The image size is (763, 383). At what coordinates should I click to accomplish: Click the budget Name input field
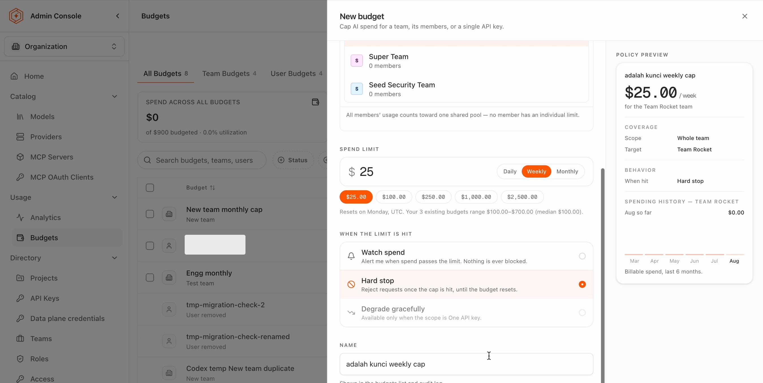click(466, 364)
